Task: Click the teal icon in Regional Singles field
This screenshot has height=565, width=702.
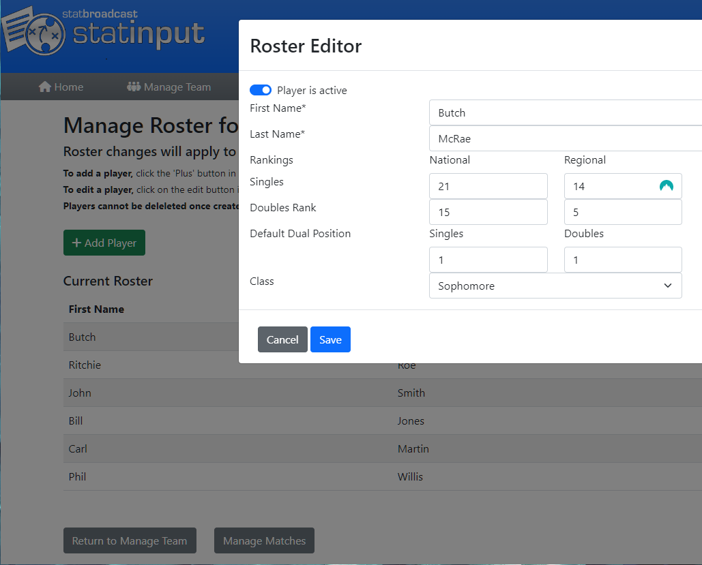Action: 666,185
